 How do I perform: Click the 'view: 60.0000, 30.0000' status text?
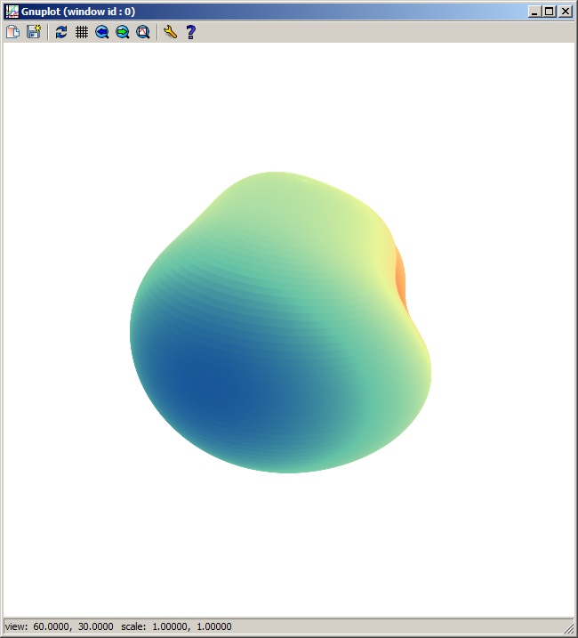pos(59,626)
